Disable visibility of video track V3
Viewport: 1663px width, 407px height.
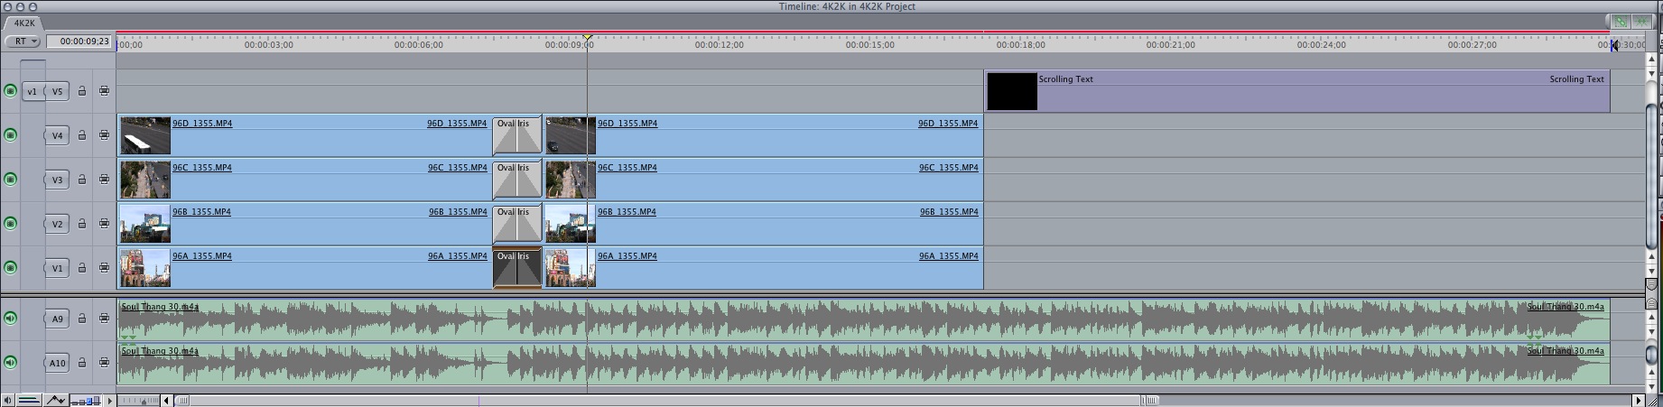coord(11,180)
